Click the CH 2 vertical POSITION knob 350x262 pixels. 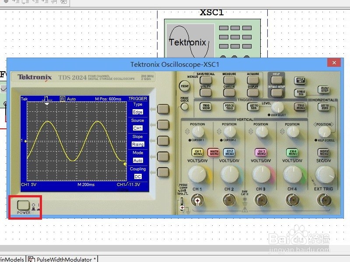point(229,132)
